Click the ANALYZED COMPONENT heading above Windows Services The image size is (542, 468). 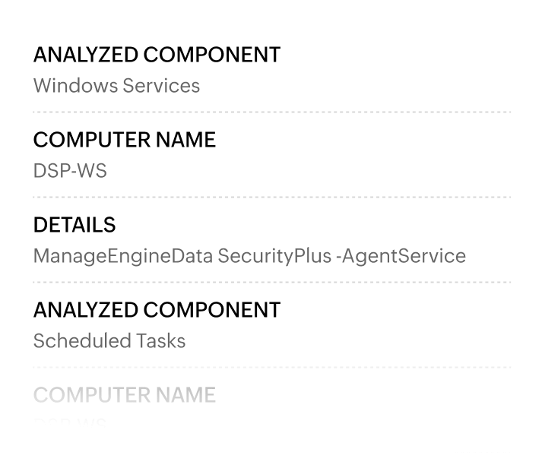[157, 55]
